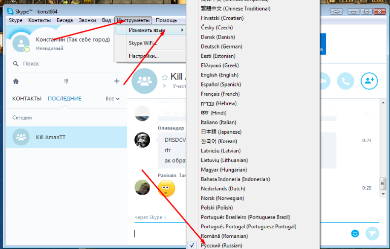This screenshot has height=249, width=390.
Task: Choose Dansk (Danish) language
Action: click(x=218, y=37)
